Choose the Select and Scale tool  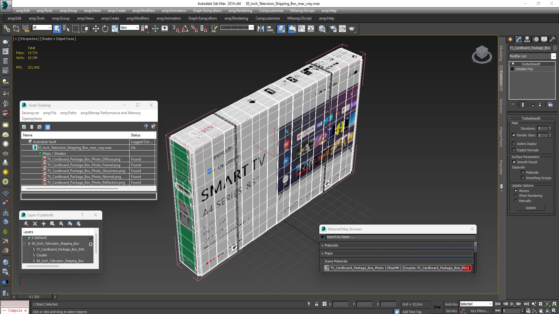tap(115, 28)
